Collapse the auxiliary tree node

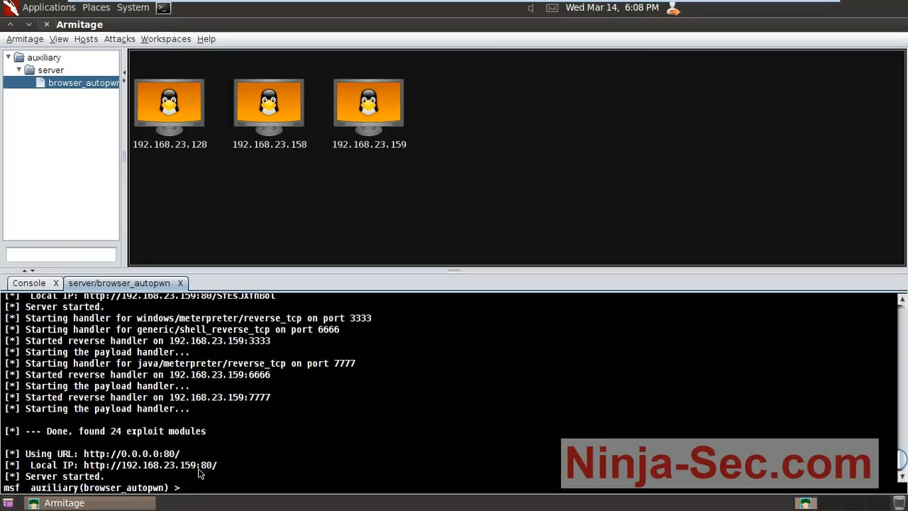[x=9, y=57]
